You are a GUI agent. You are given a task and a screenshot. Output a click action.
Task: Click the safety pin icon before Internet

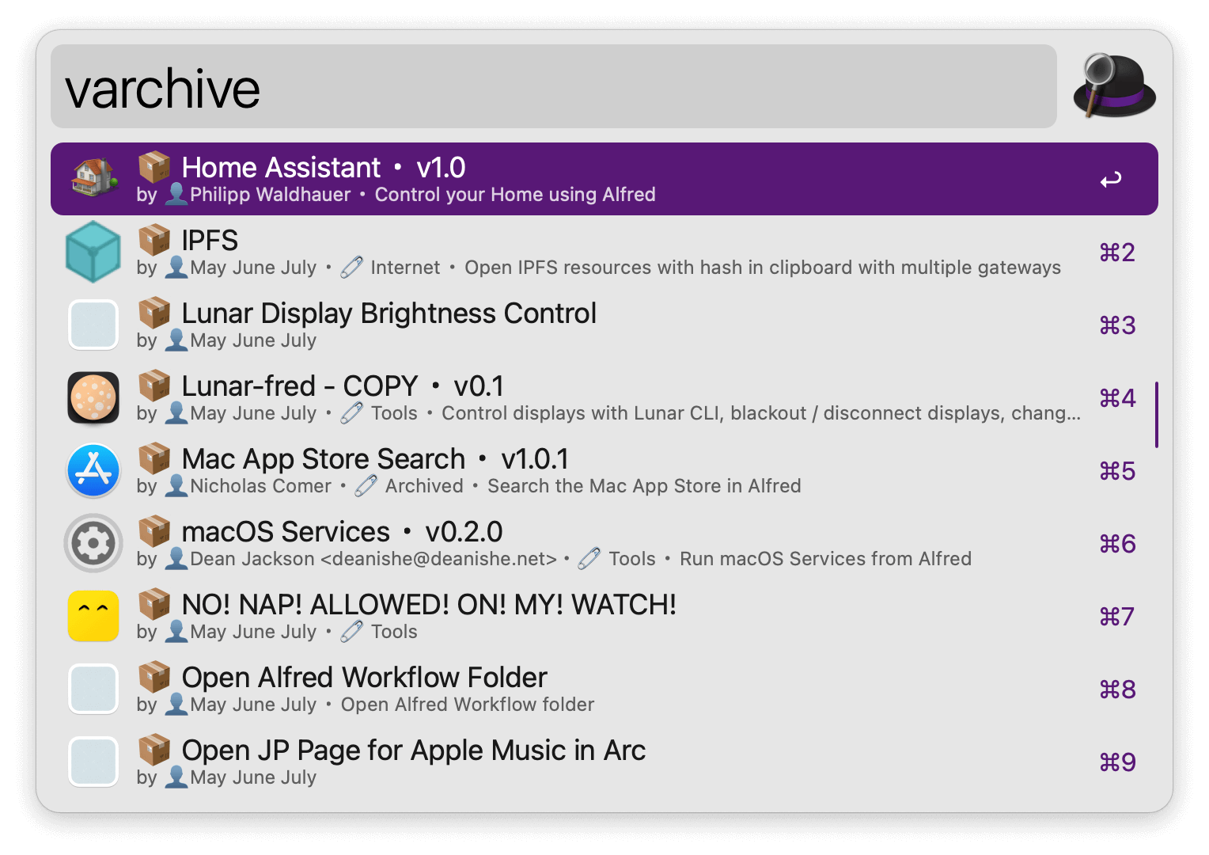coord(351,268)
